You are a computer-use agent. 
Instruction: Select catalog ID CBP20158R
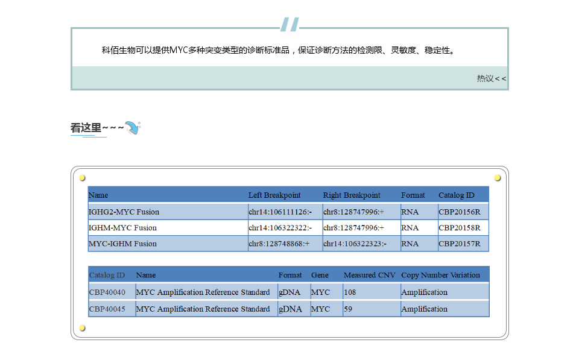[459, 228]
